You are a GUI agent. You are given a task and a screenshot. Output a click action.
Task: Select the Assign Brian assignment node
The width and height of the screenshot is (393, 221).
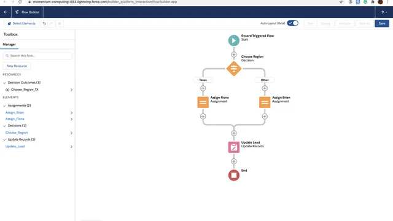click(265, 103)
